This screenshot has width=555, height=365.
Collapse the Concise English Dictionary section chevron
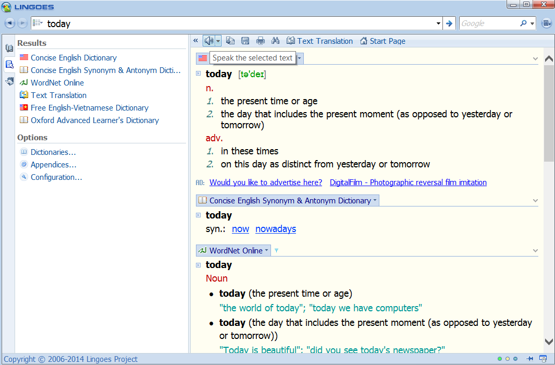pyautogui.click(x=535, y=59)
